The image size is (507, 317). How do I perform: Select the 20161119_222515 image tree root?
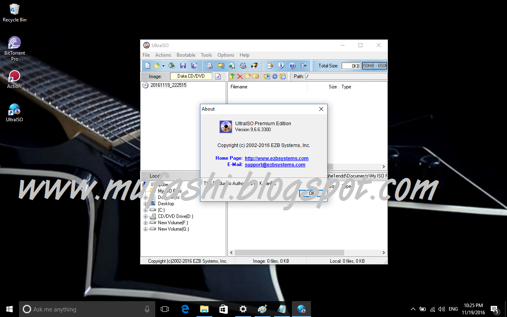[x=168, y=85]
